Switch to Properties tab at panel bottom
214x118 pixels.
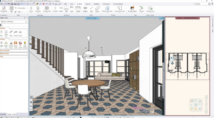(3, 114)
